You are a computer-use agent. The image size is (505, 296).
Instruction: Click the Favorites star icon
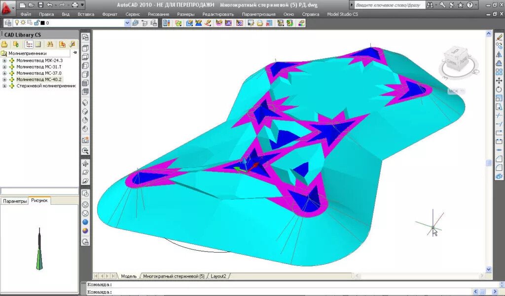click(x=461, y=5)
